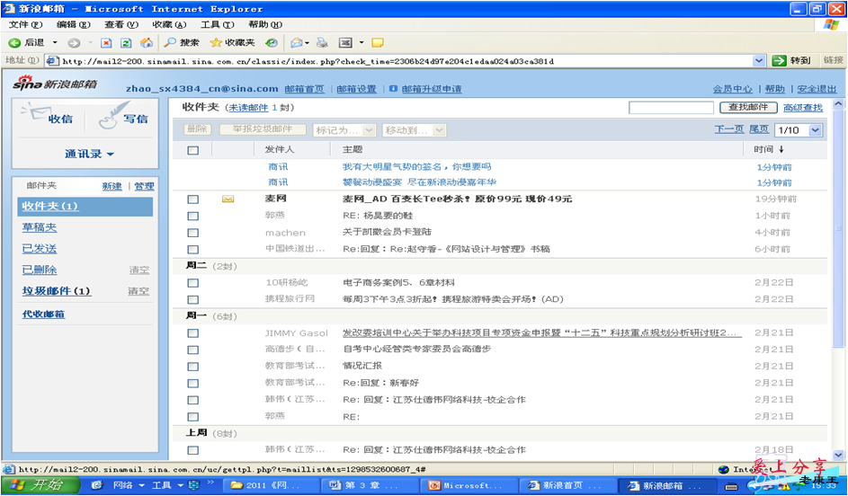
Task: Open the 草稿夹 drafts folder
Action: click(40, 227)
